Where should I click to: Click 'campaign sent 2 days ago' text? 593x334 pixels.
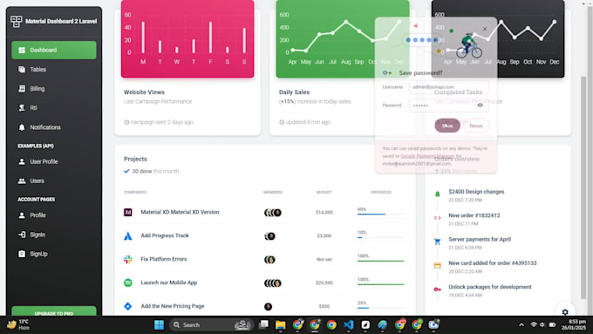tap(162, 122)
